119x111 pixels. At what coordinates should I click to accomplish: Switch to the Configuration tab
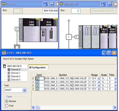point(38,67)
